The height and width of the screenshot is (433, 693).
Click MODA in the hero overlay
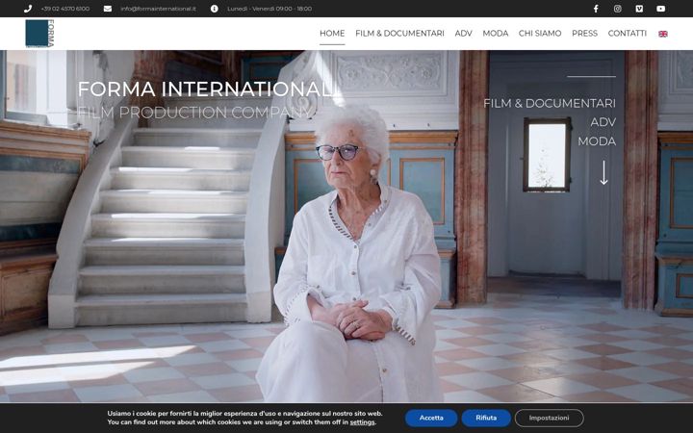click(x=597, y=141)
